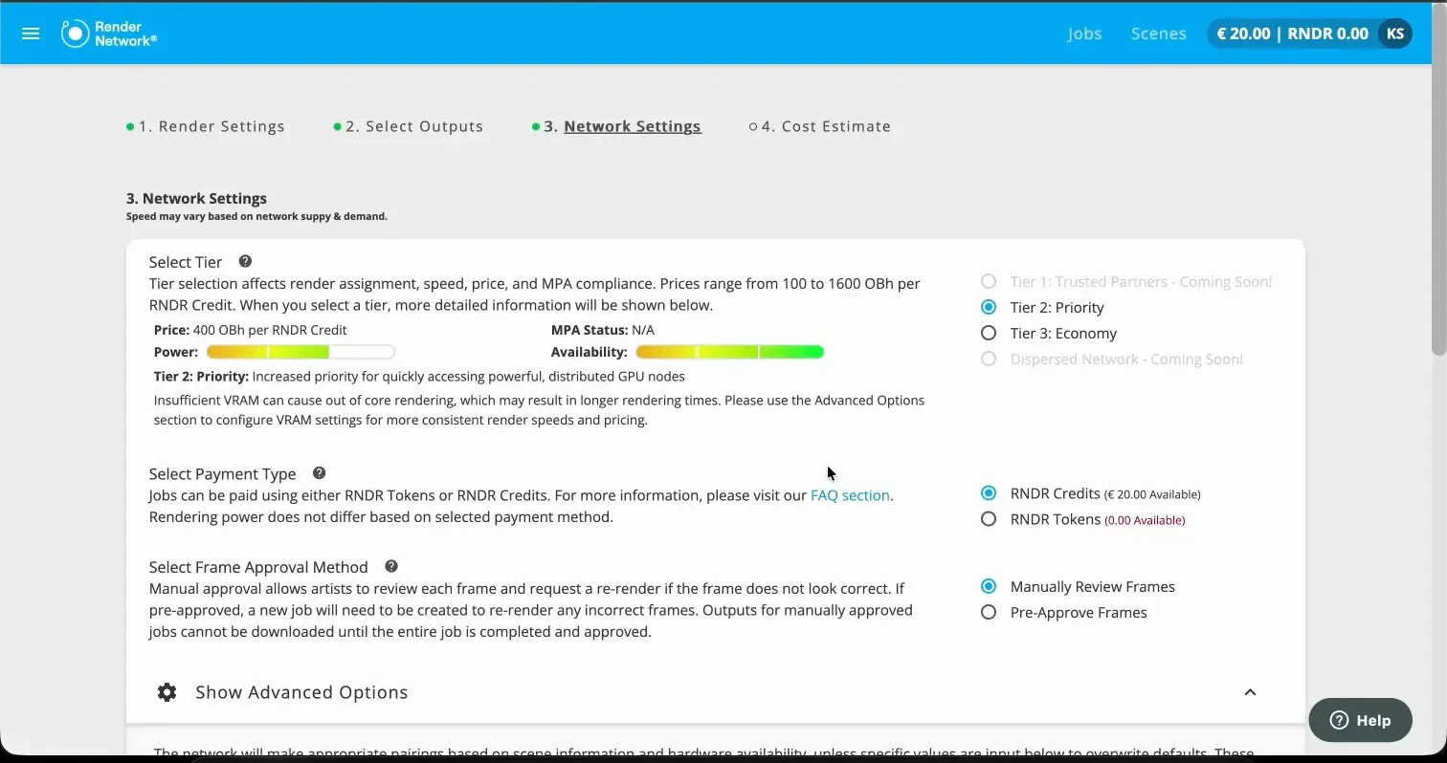Viewport: 1447px width, 763px height.
Task: Open help tooltip for Frame Approval Method
Action: click(x=391, y=566)
